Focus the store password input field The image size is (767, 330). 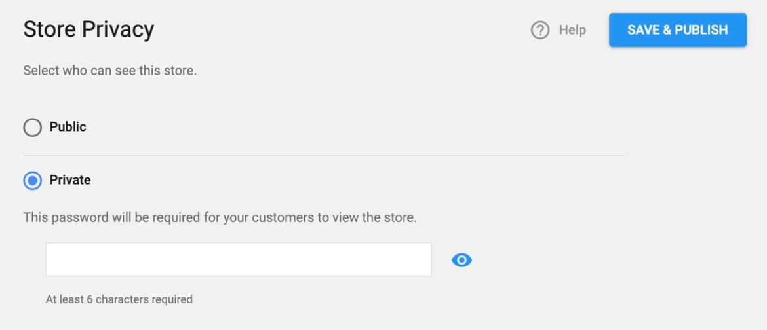239,259
